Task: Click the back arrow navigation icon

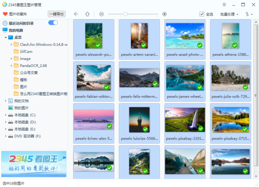Action: [x=76, y=14]
